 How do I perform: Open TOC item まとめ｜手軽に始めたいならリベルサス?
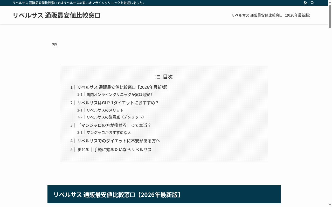click(114, 150)
